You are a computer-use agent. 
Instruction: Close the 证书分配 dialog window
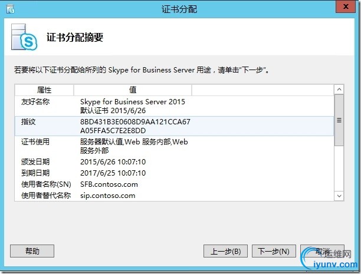pos(345,6)
